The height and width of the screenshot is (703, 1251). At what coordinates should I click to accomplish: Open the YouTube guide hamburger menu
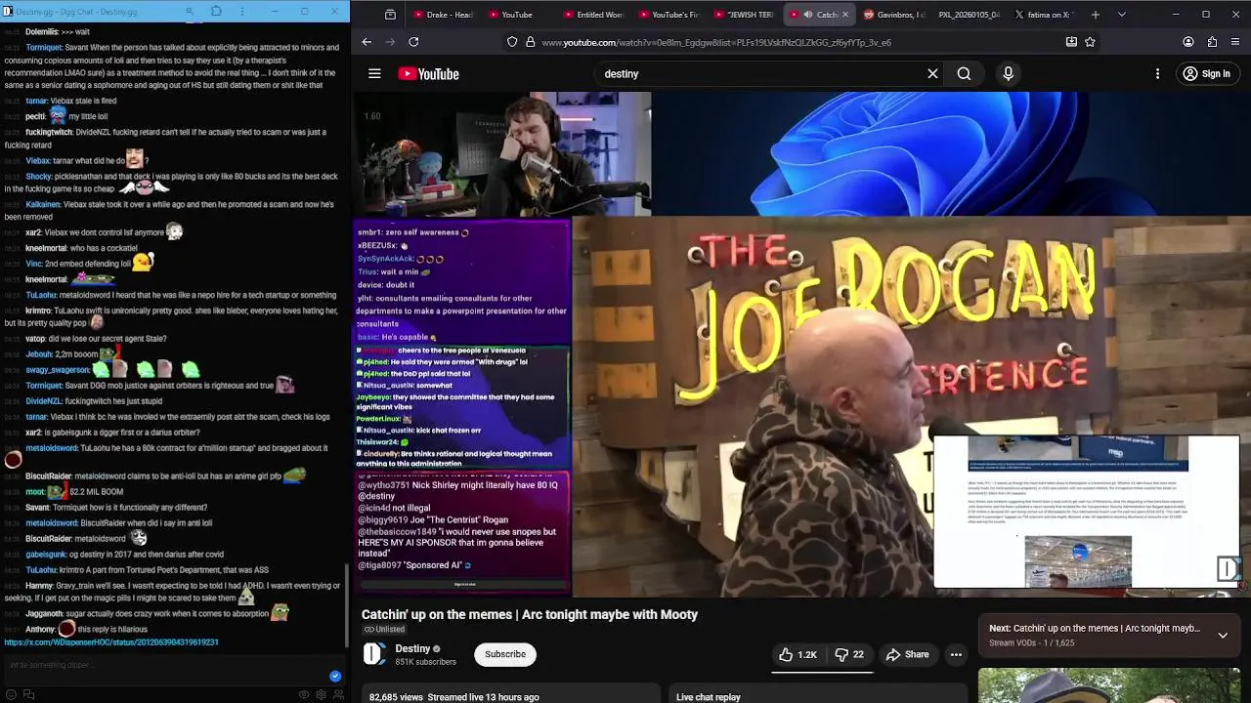coord(374,73)
